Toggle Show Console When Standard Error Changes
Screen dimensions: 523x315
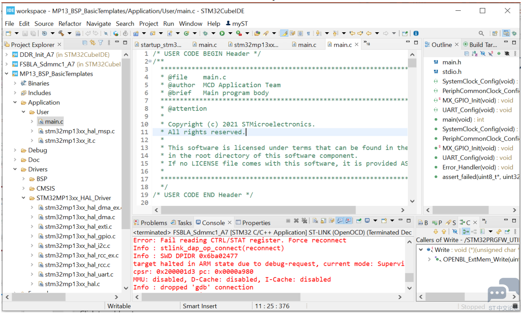[348, 221]
